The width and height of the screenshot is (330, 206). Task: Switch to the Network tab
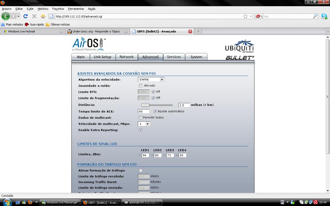pyautogui.click(x=127, y=57)
